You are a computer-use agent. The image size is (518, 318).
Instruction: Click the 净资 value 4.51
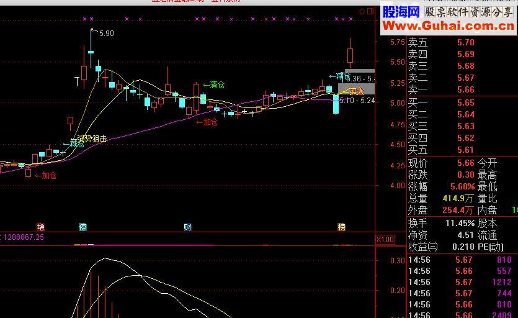[466, 235]
